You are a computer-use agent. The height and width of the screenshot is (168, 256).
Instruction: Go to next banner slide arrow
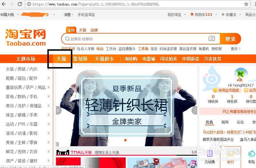coord(195,110)
